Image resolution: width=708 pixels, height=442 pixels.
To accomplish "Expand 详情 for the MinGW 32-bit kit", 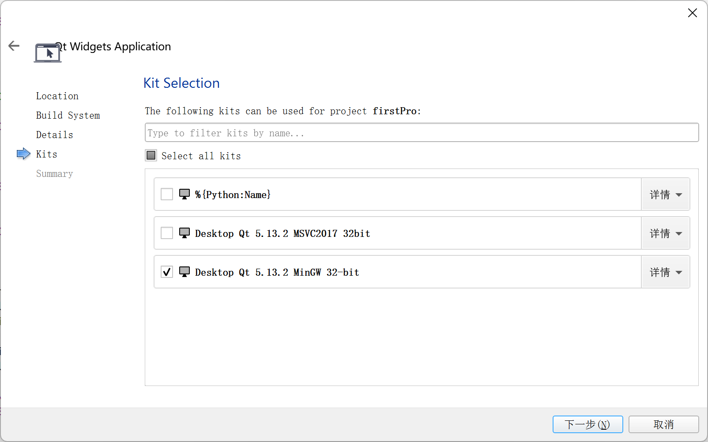I will pyautogui.click(x=665, y=272).
